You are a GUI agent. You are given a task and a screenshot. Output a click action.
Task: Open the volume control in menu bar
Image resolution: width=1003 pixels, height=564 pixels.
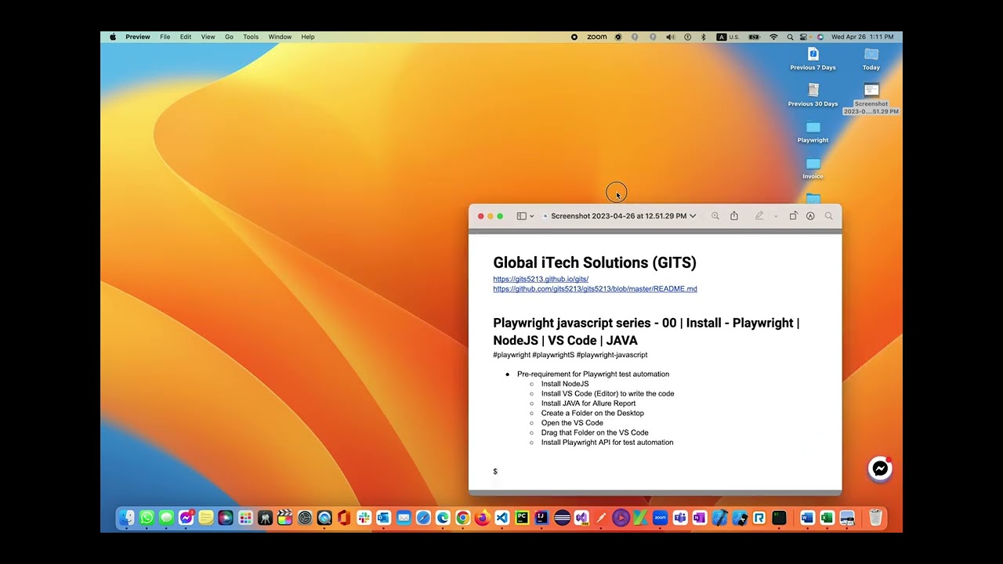tap(670, 37)
